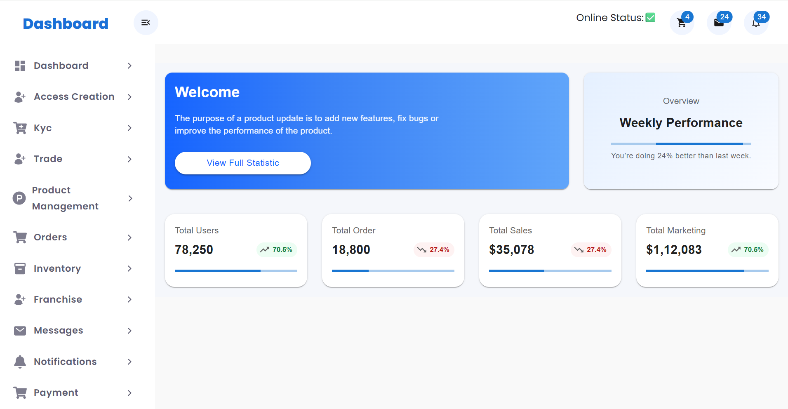Collapse the sidebar with the menu toggle button
Image resolution: width=788 pixels, height=409 pixels.
click(x=146, y=23)
